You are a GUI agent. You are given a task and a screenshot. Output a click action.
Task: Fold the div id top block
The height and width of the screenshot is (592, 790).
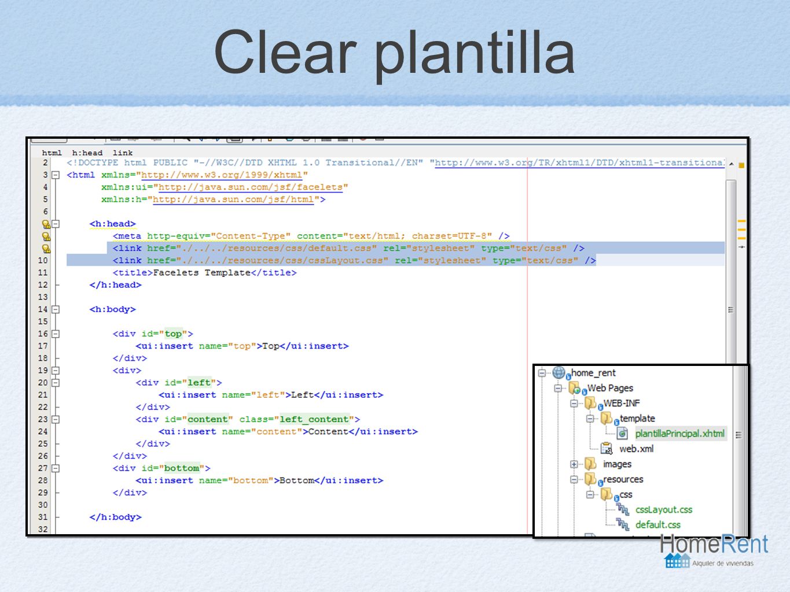[56, 334]
